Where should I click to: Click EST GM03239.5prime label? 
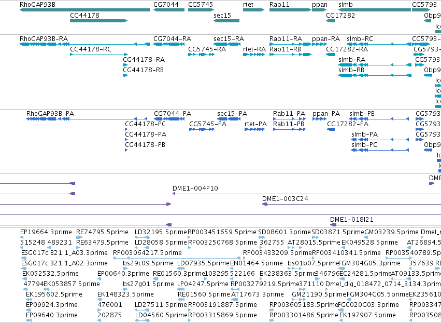(x=391, y=232)
